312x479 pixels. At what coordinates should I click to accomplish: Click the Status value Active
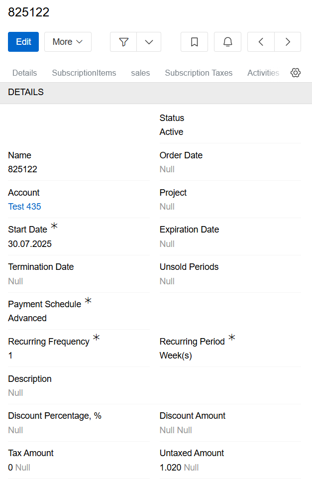pos(171,132)
